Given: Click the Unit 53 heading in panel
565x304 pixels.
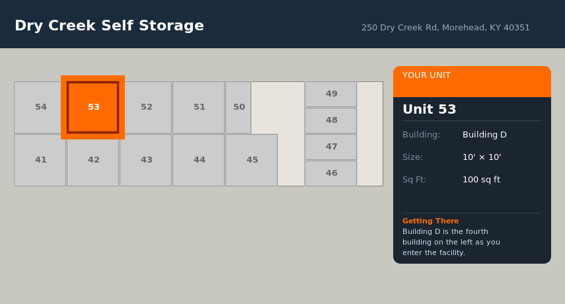Looking at the screenshot, I should pos(430,110).
